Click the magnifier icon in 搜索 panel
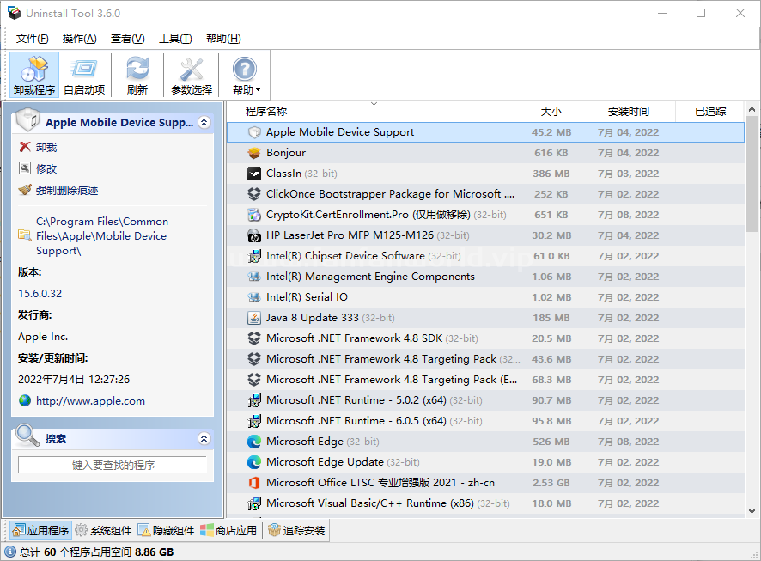Screen dimensions: 761x561 [x=27, y=436]
